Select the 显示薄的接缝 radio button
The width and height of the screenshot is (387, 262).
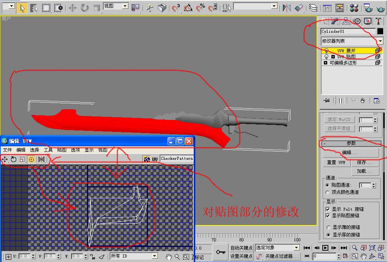pyautogui.click(x=328, y=227)
